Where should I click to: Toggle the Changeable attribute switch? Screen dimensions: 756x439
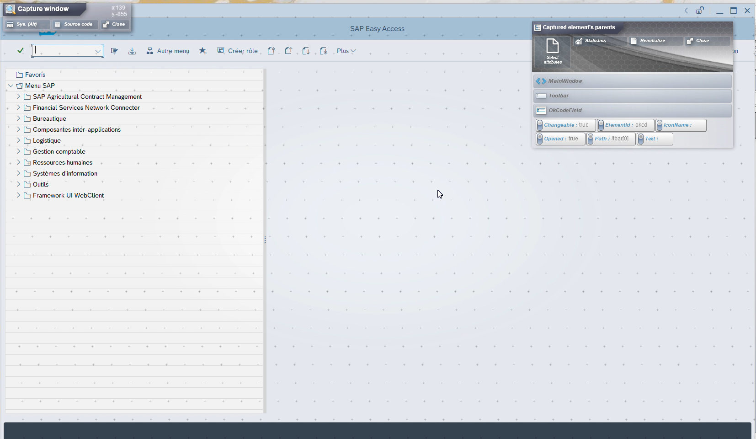click(x=540, y=125)
